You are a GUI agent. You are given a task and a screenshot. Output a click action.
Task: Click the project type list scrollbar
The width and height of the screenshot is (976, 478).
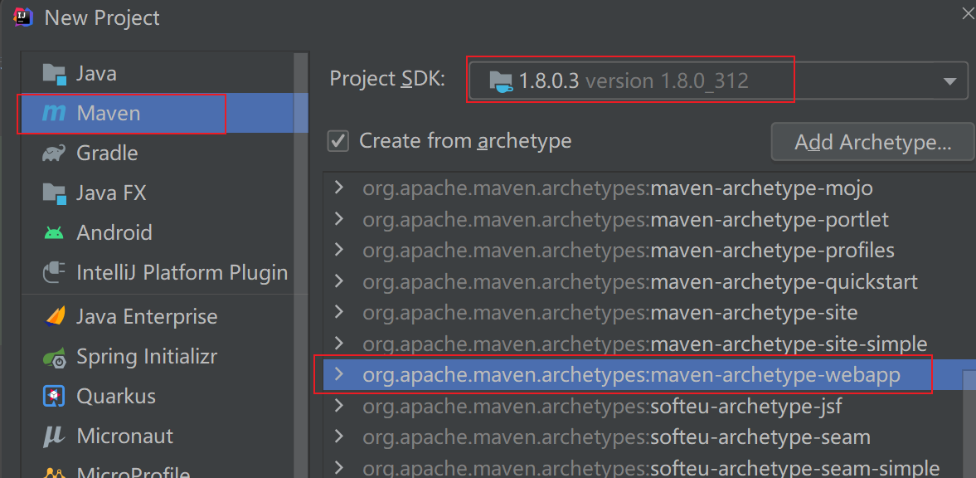click(301, 265)
